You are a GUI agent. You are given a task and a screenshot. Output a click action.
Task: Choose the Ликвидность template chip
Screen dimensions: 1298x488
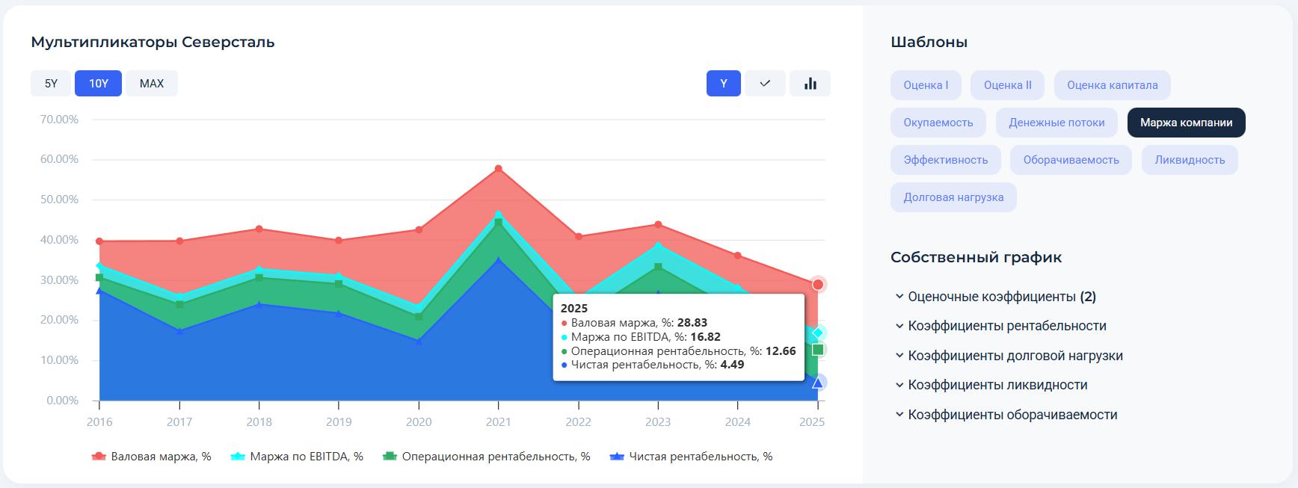coord(1189,160)
